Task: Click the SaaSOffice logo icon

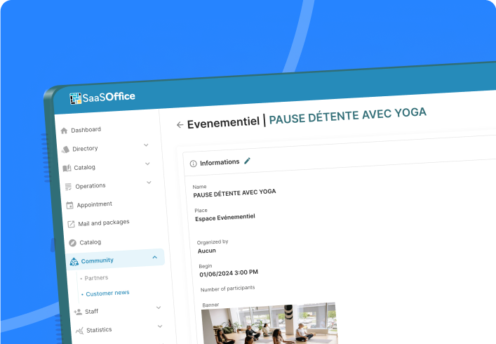Action: pyautogui.click(x=76, y=98)
